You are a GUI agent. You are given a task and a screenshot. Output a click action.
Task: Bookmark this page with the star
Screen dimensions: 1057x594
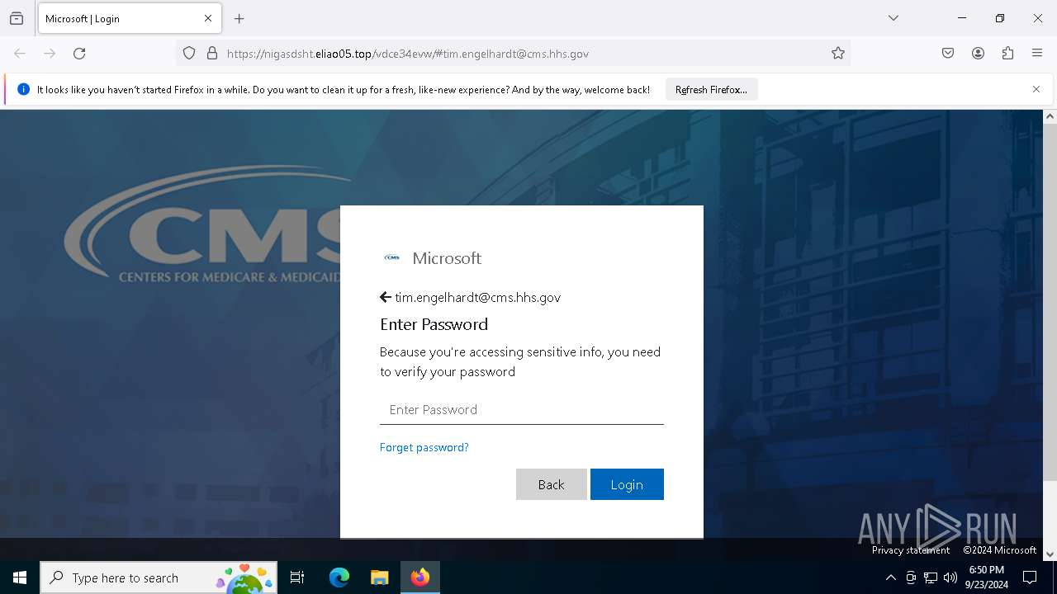[838, 54]
